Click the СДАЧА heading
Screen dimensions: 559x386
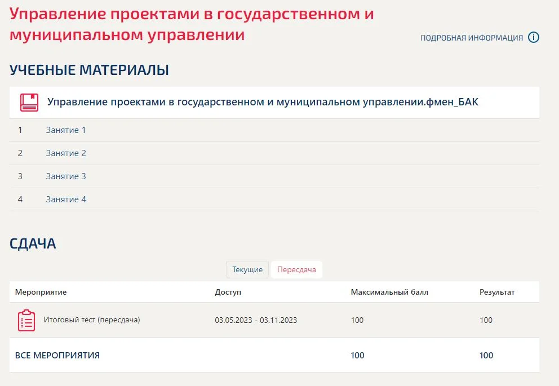click(33, 244)
